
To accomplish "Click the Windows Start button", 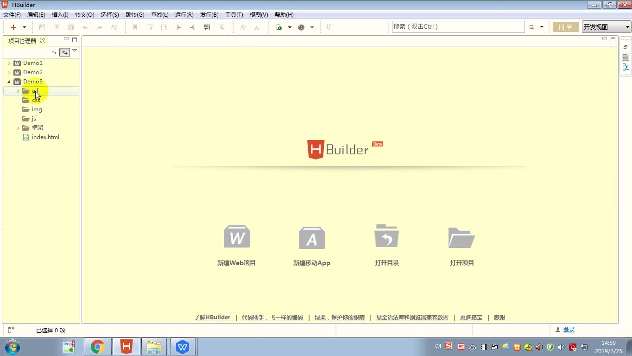I will coord(12,347).
